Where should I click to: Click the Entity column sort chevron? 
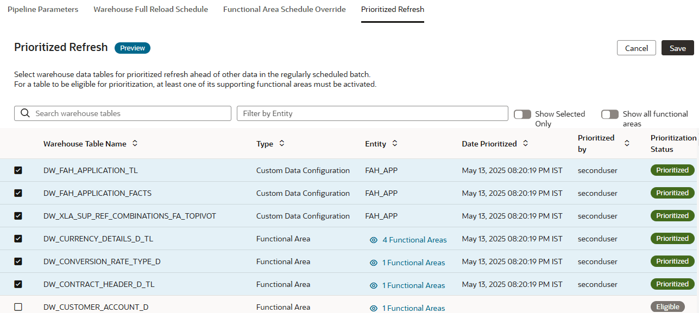(395, 143)
